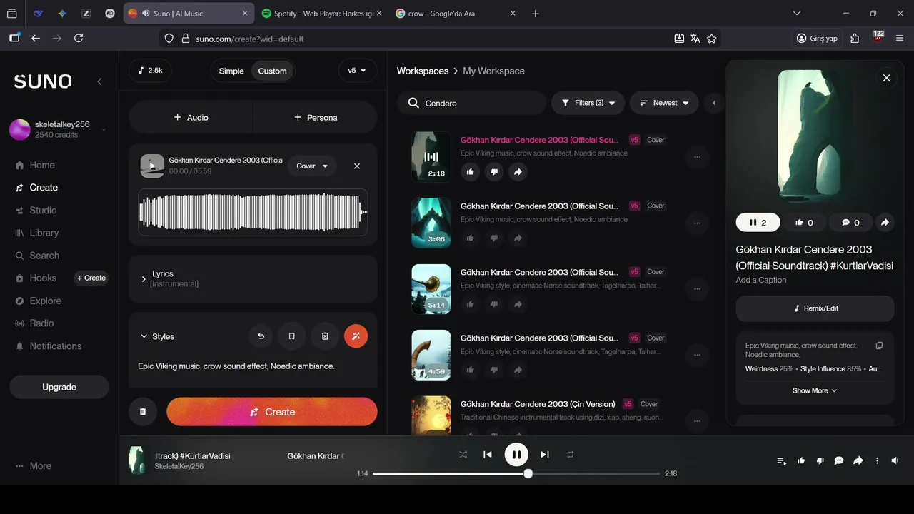Click into the Styles text field
The width and height of the screenshot is (914, 514).
coord(253,366)
